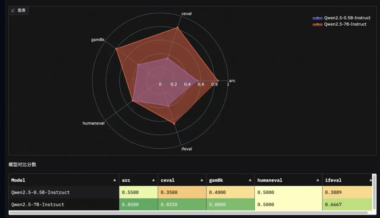Click the 模型对比分数 section heading

[22, 165]
